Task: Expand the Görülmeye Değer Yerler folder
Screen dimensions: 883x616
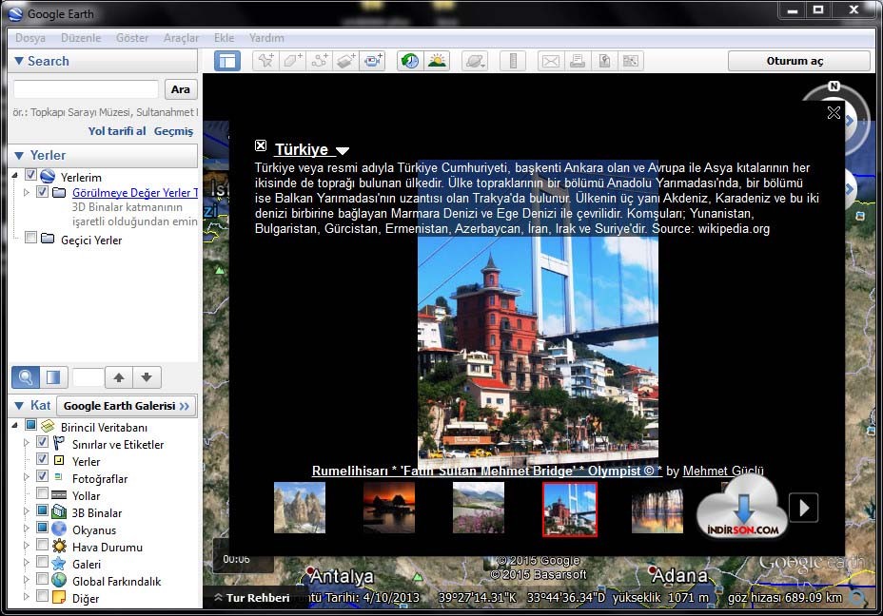Action: [x=27, y=192]
